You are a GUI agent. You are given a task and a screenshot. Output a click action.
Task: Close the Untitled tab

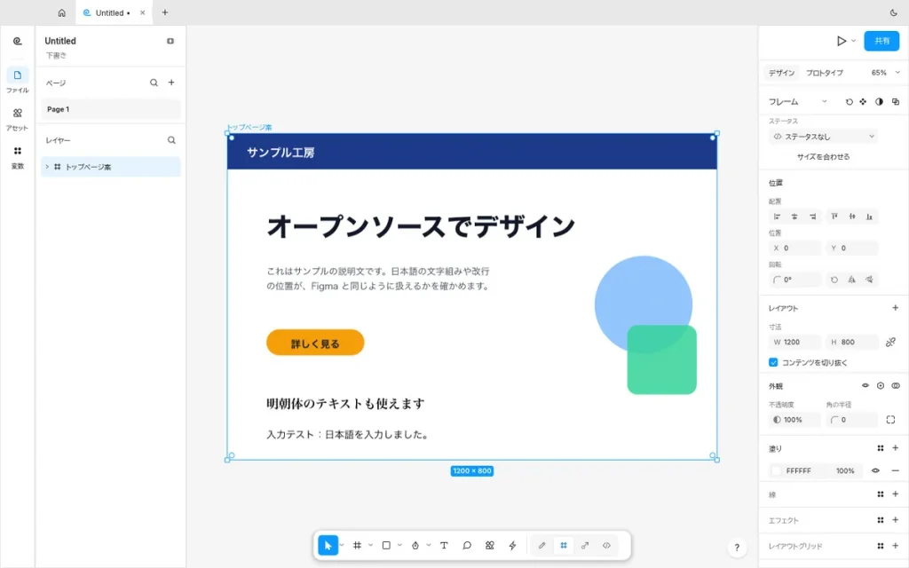click(143, 12)
